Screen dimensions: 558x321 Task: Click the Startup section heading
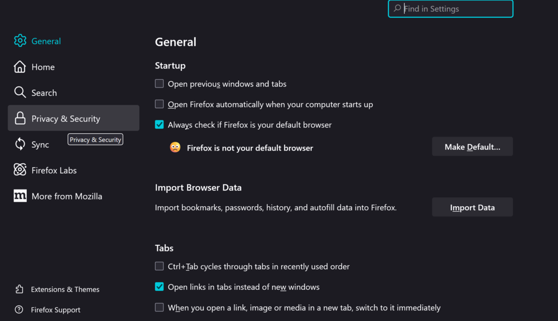point(170,66)
